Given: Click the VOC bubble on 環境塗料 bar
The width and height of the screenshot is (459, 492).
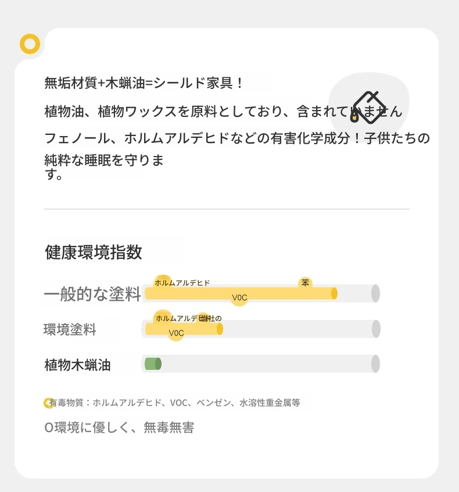Looking at the screenshot, I should tap(176, 333).
